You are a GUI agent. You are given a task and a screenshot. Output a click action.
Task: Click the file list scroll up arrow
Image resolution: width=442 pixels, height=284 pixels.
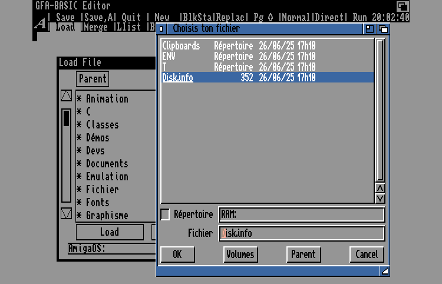pos(380,188)
